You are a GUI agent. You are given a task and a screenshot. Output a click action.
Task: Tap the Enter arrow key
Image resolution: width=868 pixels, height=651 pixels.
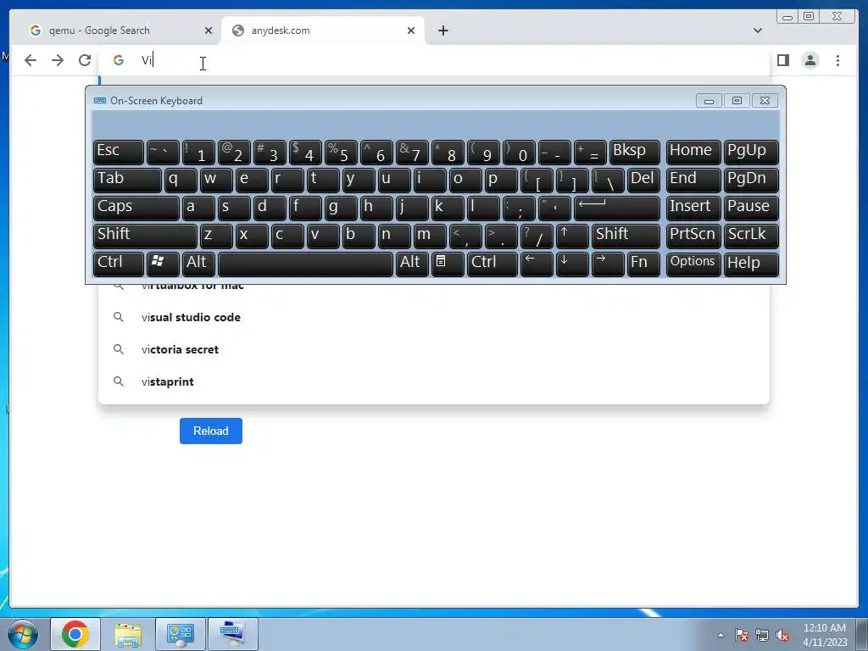(617, 208)
